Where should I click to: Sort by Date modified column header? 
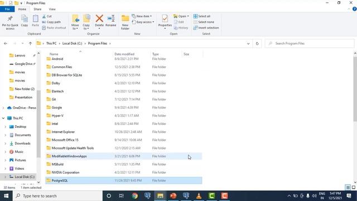pos(124,54)
